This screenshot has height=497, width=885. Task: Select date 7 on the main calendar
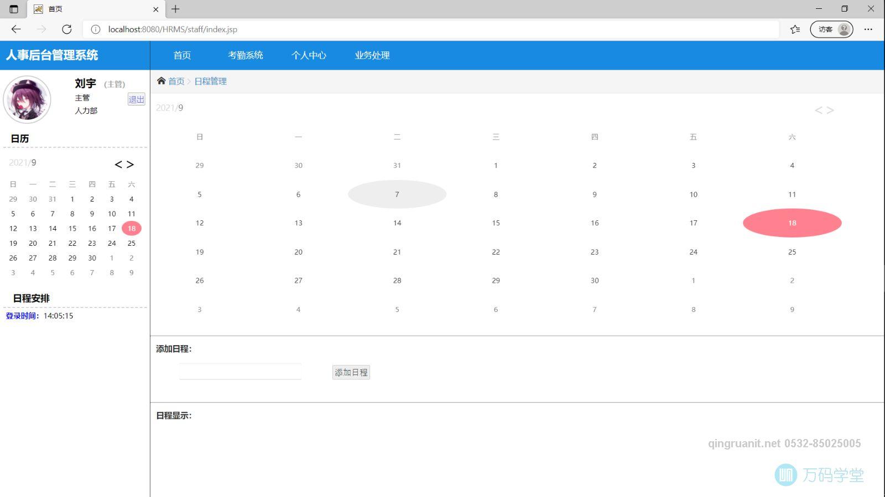[x=397, y=194]
